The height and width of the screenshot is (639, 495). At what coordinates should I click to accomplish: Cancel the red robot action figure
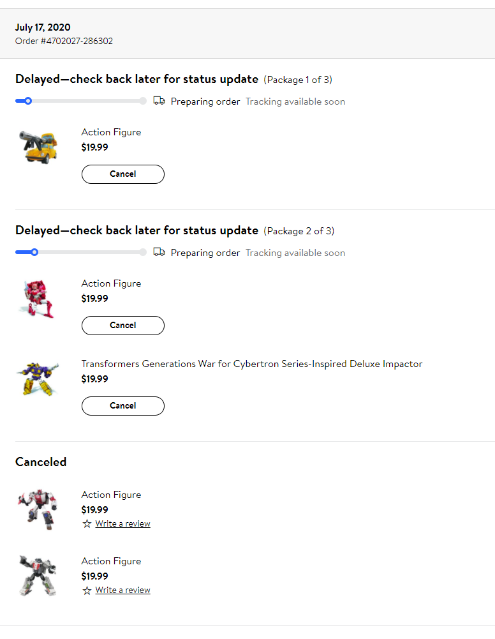(123, 325)
